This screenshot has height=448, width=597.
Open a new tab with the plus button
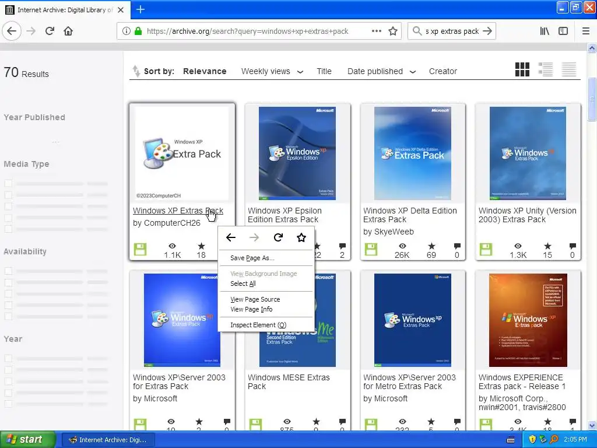tap(140, 9)
